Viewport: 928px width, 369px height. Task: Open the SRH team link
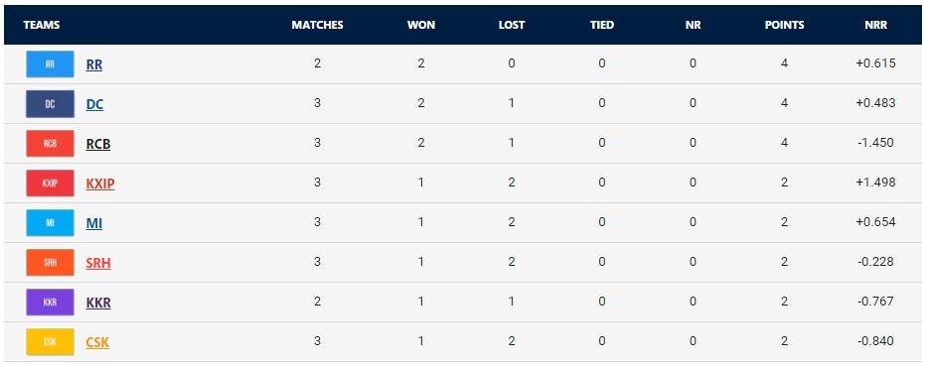point(98,263)
